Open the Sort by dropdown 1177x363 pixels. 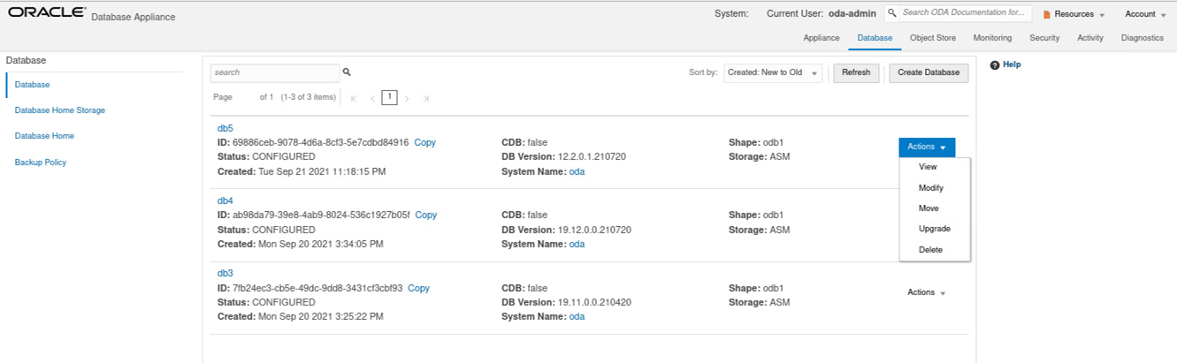click(x=772, y=72)
